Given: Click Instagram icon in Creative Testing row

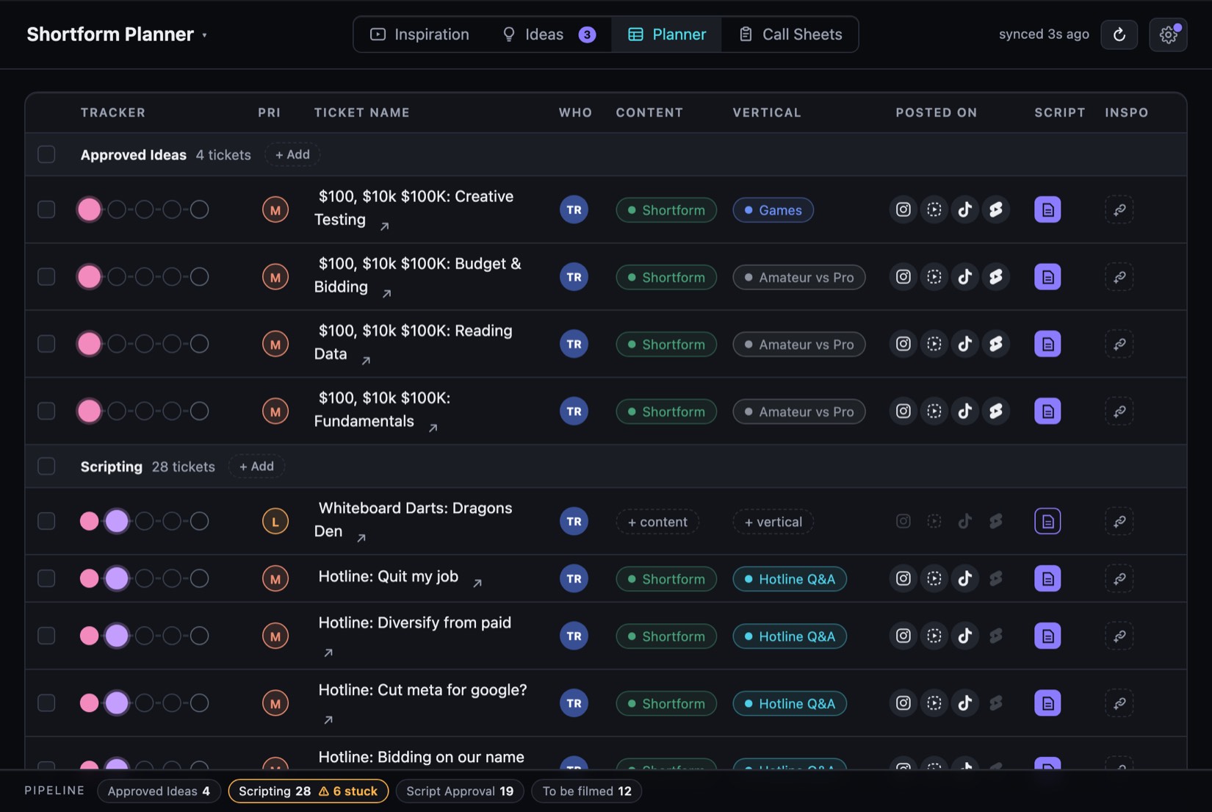Looking at the screenshot, I should 903,209.
